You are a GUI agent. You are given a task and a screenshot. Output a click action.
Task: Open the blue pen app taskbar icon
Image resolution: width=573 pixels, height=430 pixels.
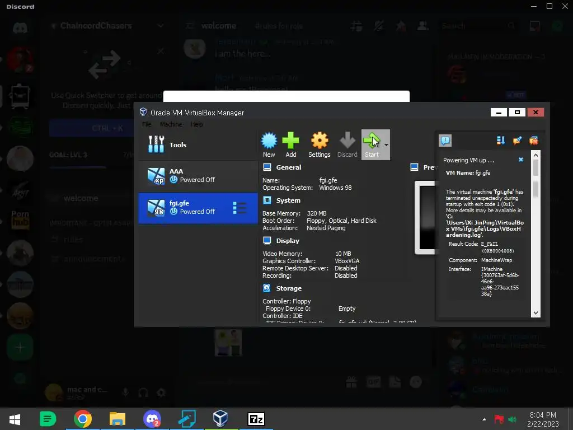[x=187, y=419]
